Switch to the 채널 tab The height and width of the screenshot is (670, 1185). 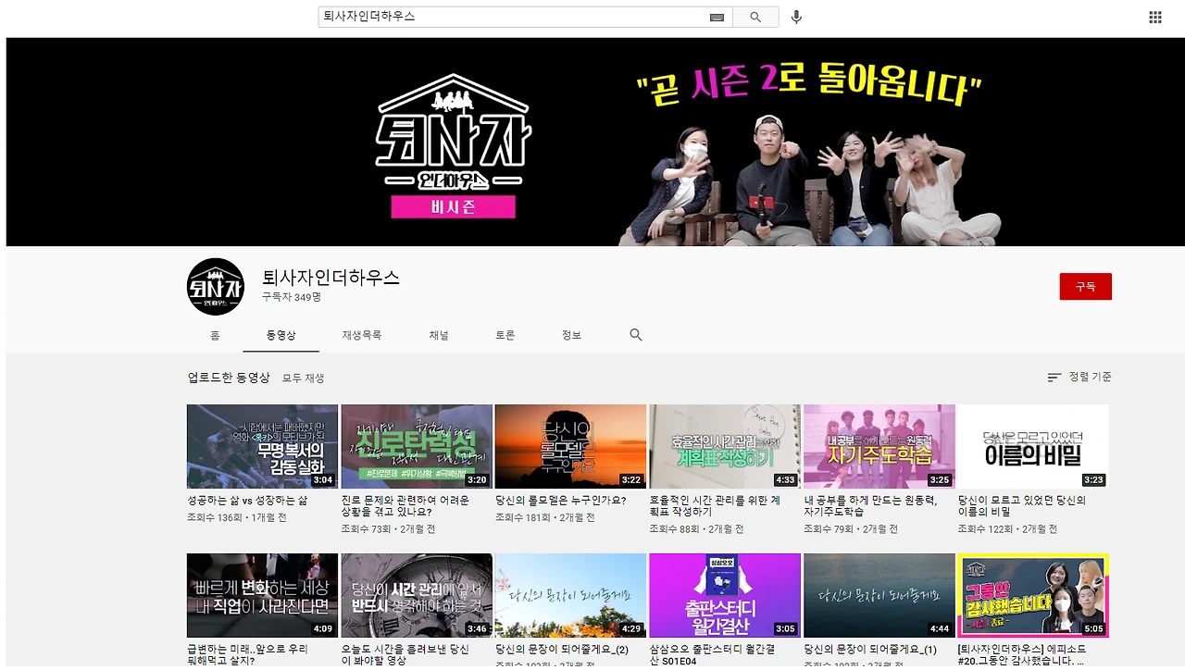click(439, 335)
